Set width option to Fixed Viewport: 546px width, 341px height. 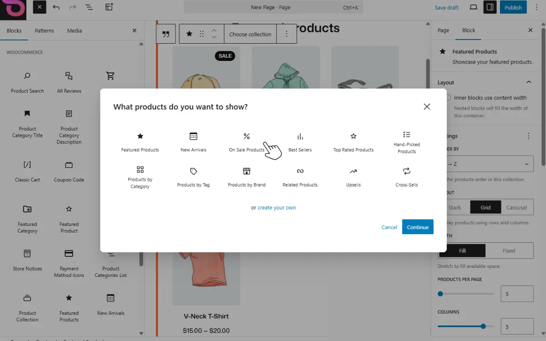[509, 251]
